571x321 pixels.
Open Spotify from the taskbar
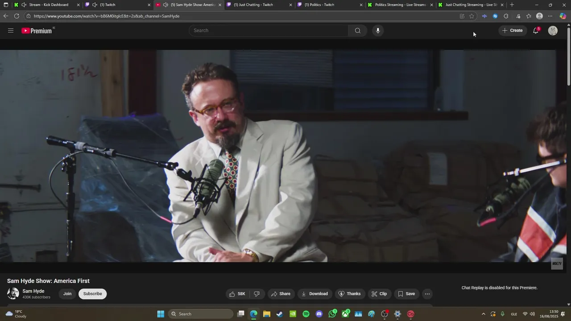point(306,314)
